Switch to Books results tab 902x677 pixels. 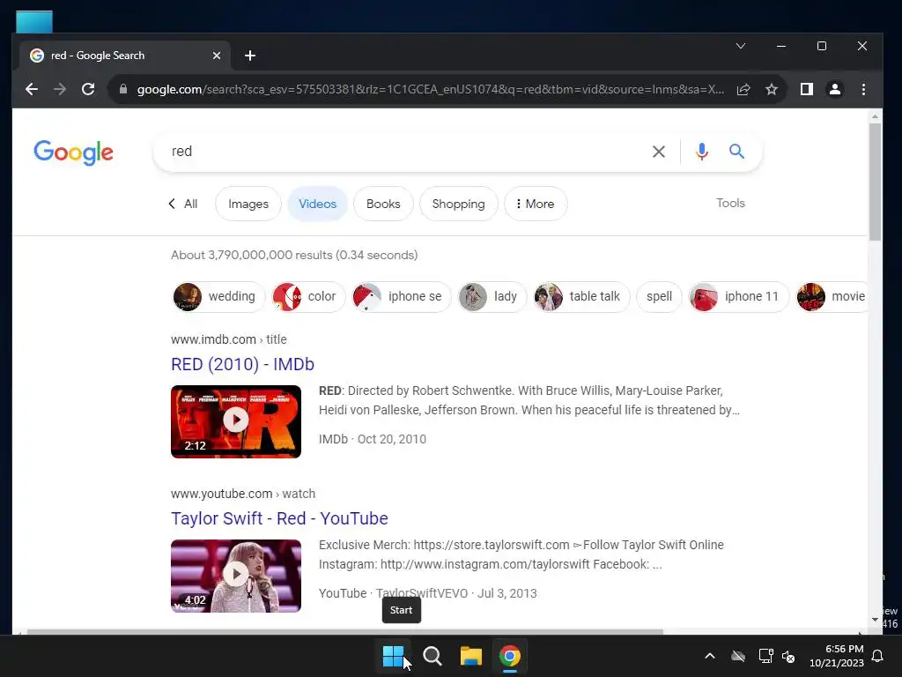[x=383, y=204]
